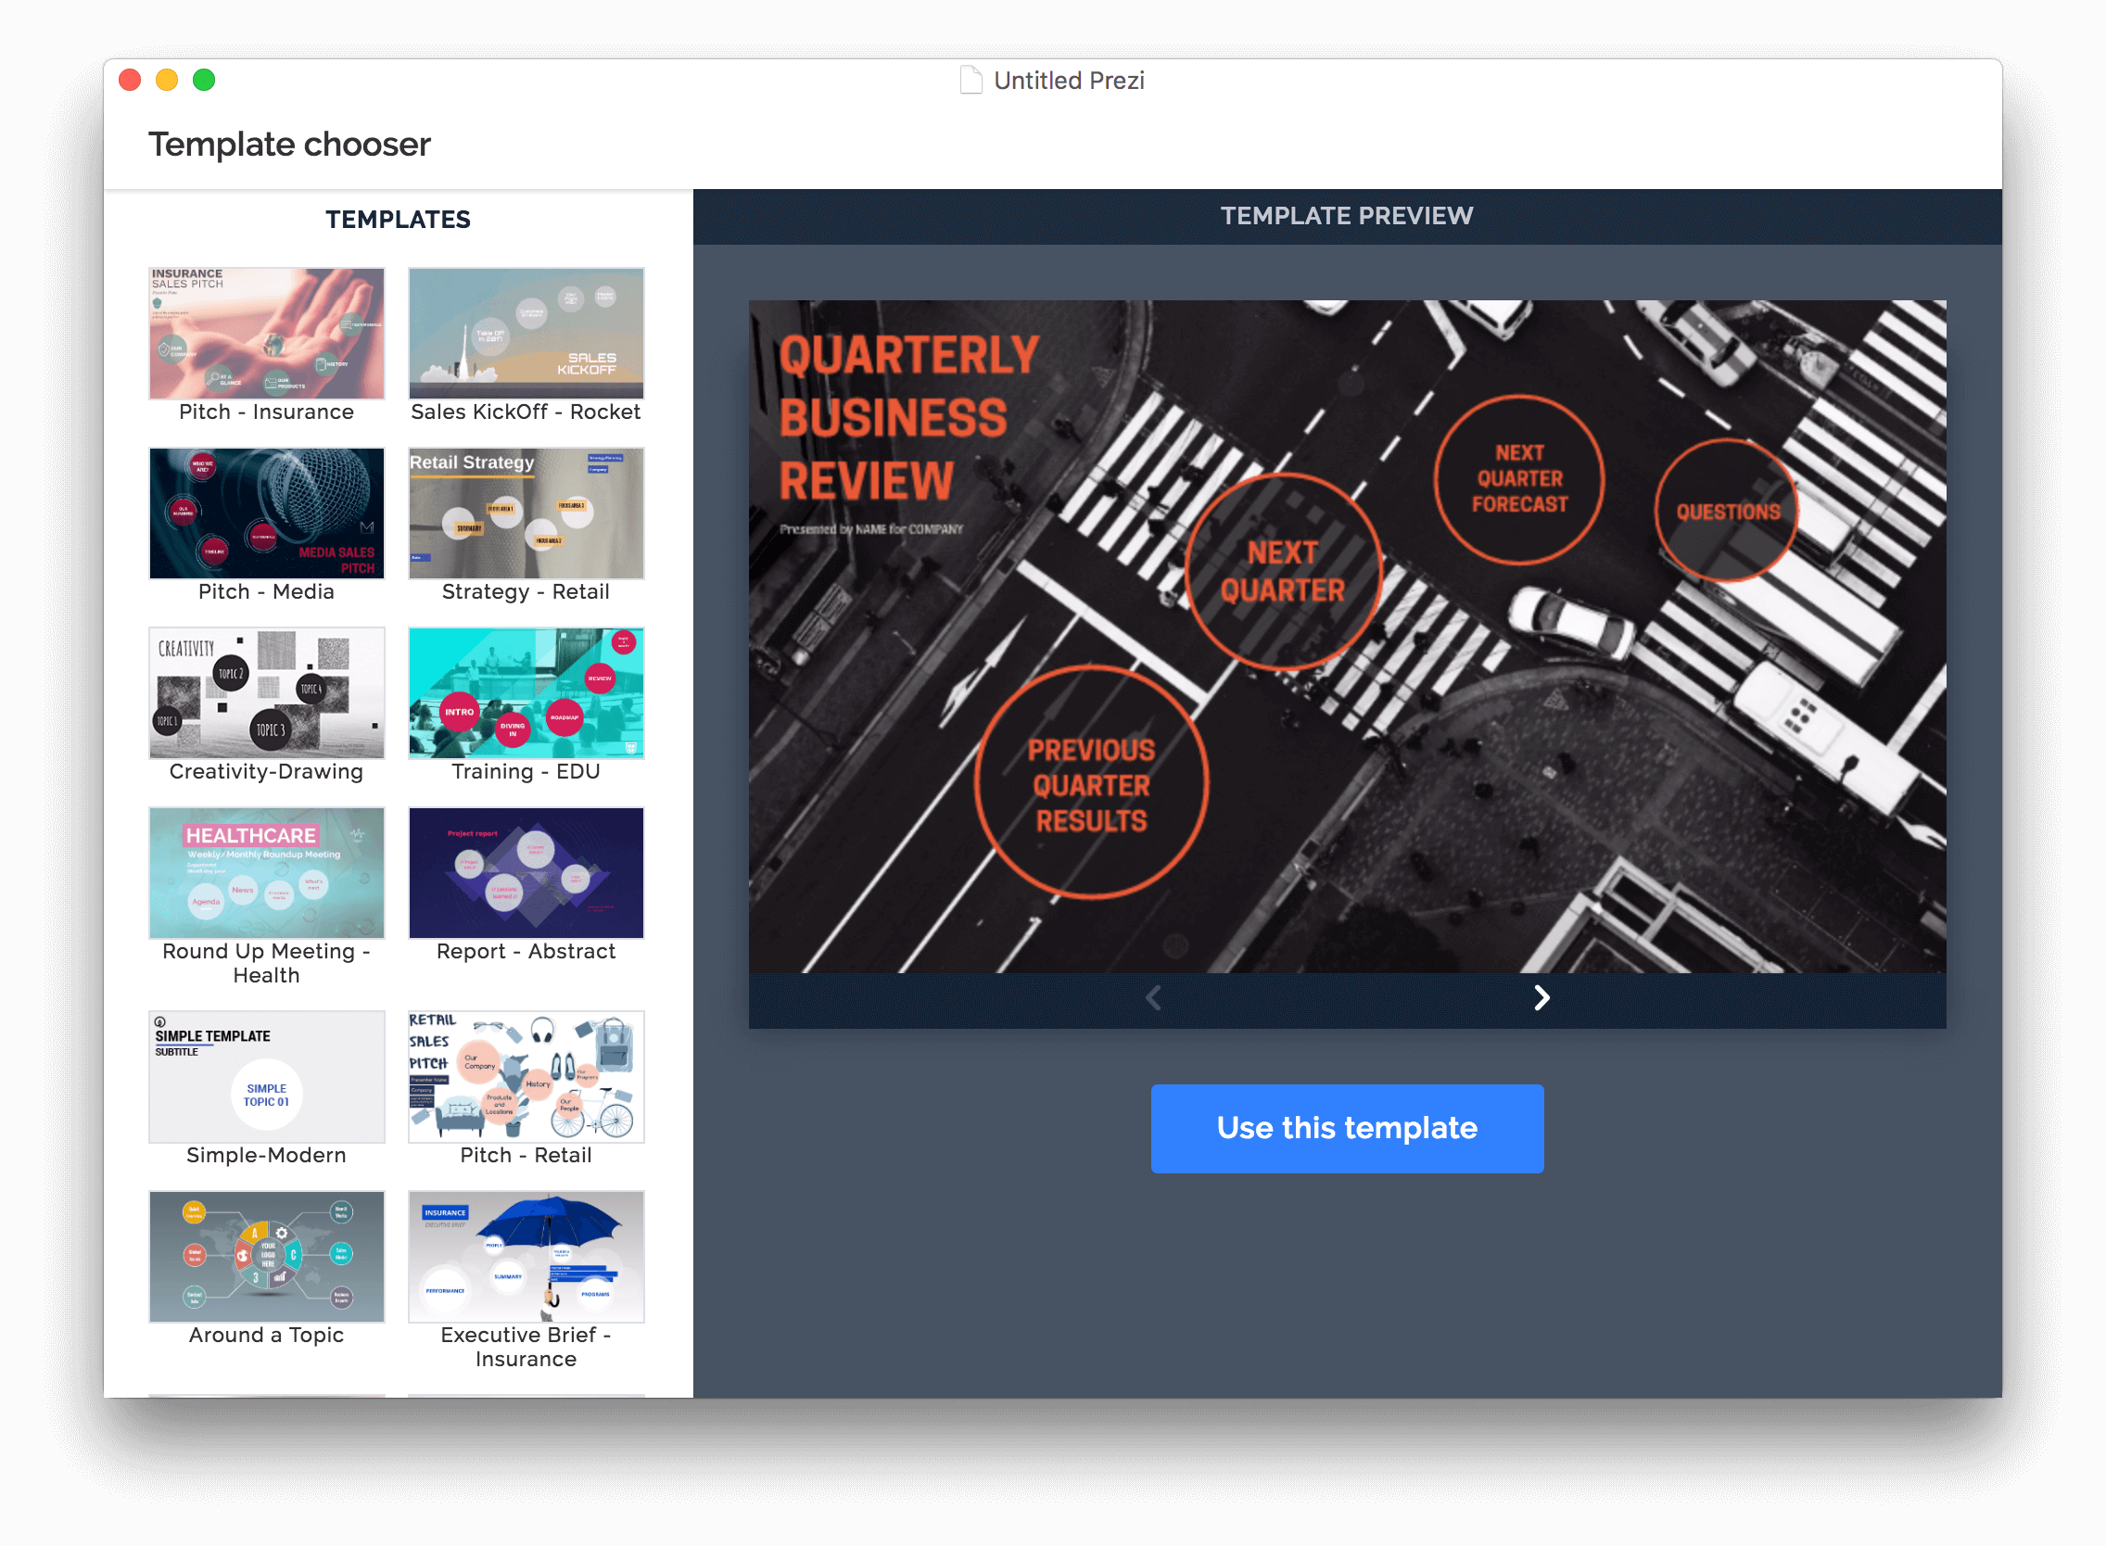Click the previous preview arrow chevron
Image resolution: width=2106 pixels, height=1546 pixels.
(1153, 997)
